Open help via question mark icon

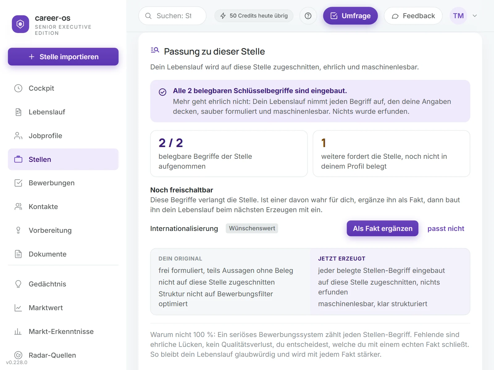click(308, 16)
